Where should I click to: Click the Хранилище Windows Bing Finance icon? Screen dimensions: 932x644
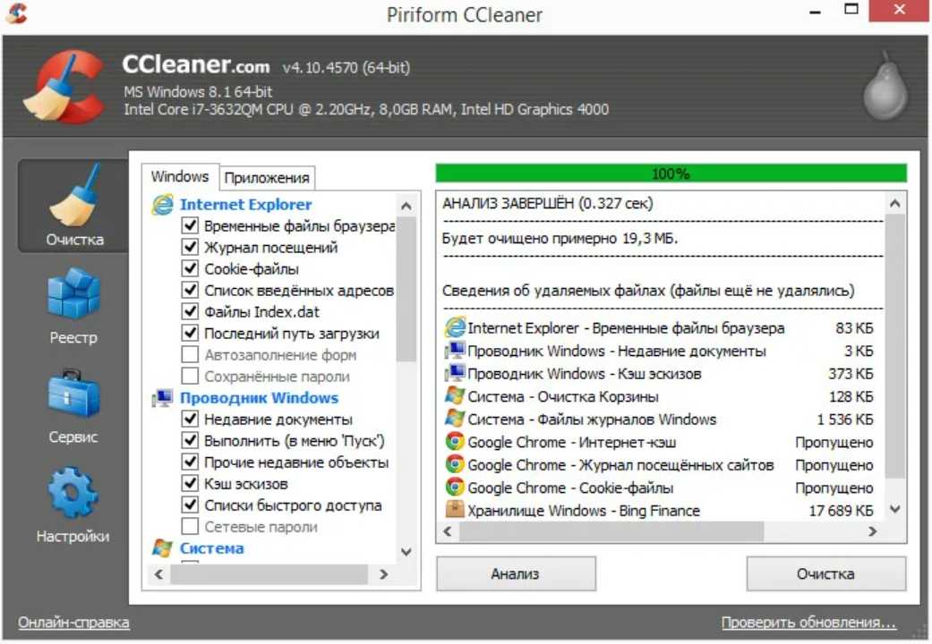click(x=455, y=510)
